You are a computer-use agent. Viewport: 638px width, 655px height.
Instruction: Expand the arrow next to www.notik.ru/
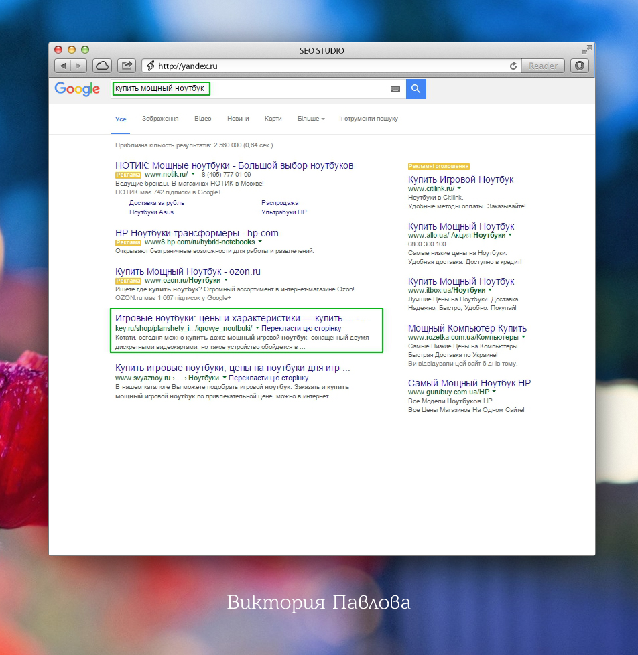[x=193, y=174]
